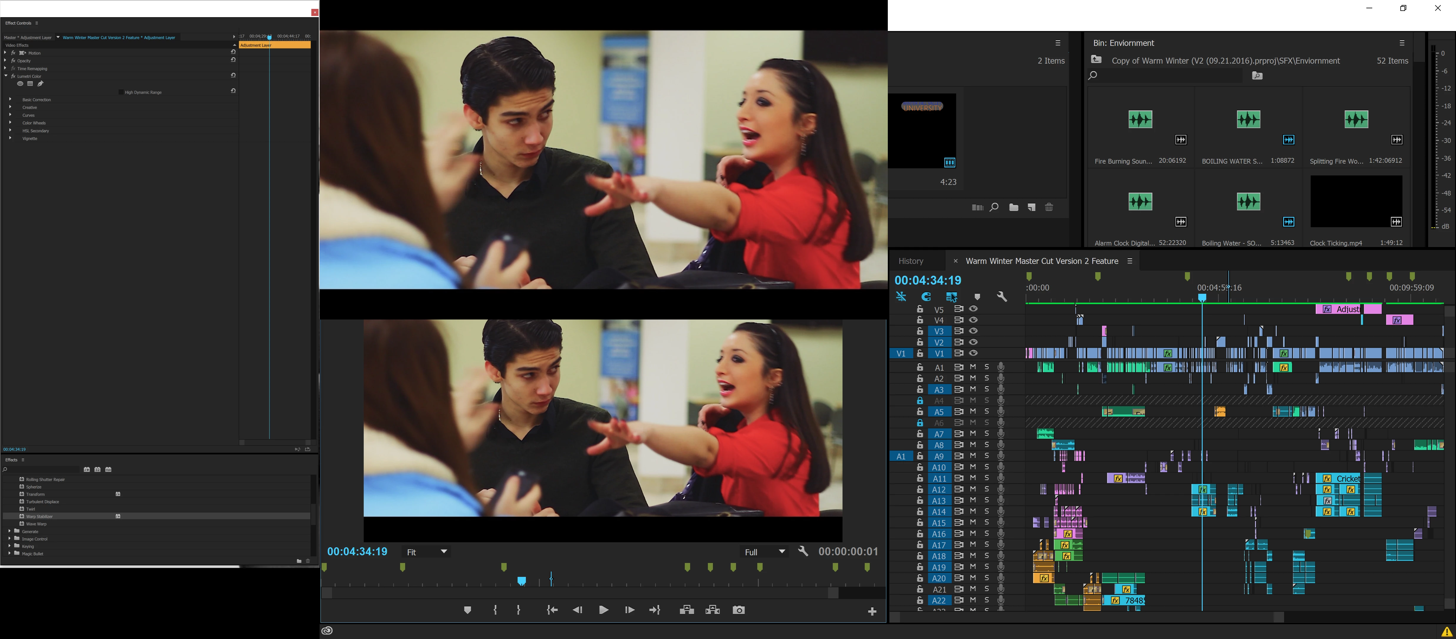Open the Effect Controls panel menu
The height and width of the screenshot is (639, 1456).
click(x=37, y=23)
